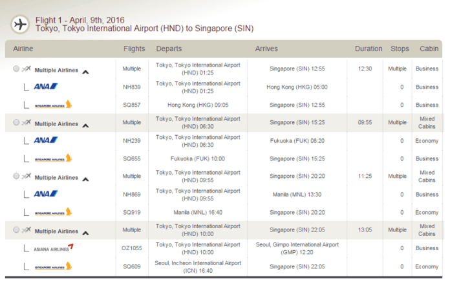The width and height of the screenshot is (450, 289).
Task: Click the airplane icon beside Flight 1 heading
Action: (x=20, y=25)
